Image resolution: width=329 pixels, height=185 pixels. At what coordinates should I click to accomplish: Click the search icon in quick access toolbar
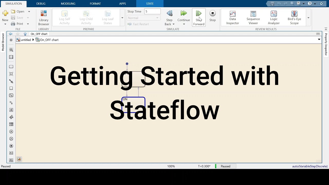292,4
